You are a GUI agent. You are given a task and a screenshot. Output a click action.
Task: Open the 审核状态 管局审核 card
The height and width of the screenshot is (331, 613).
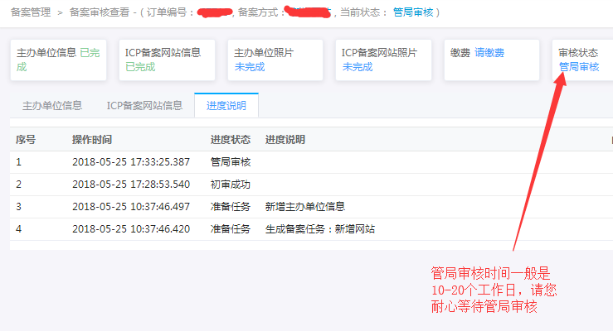pos(582,60)
